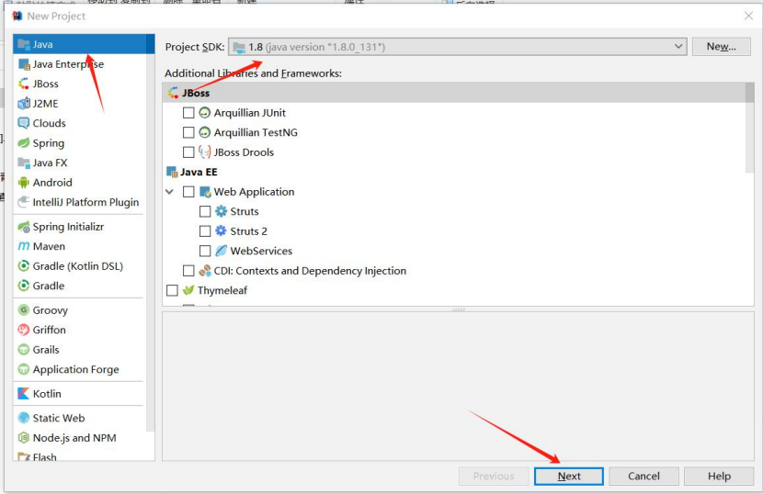Check the Arquillian TestNG checkbox
Viewport: 763px width, 494px height.
(188, 132)
